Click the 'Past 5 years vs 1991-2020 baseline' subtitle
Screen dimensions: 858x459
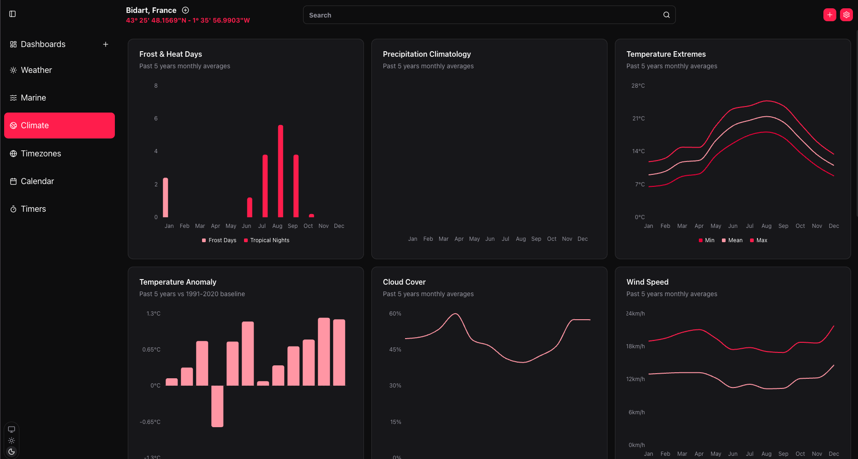click(x=192, y=294)
